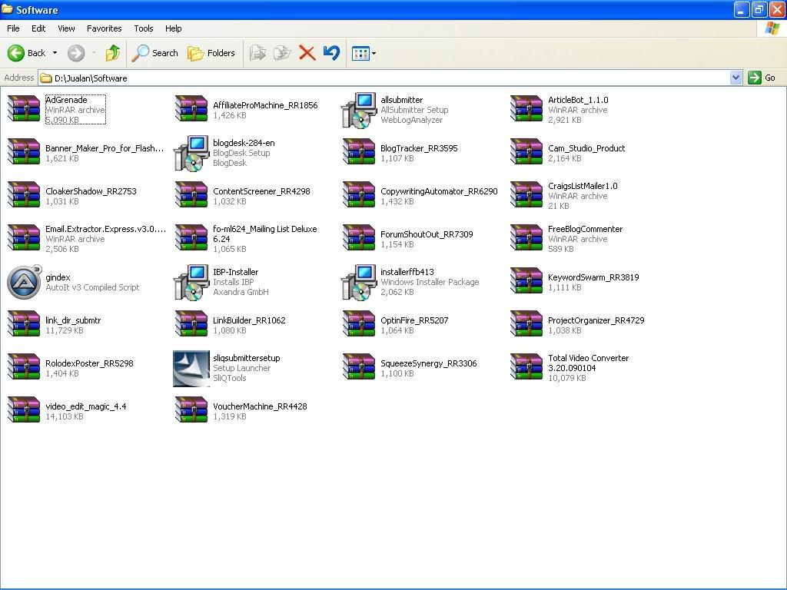Select the CraigsListMailer1.0 archive icon

coord(526,195)
